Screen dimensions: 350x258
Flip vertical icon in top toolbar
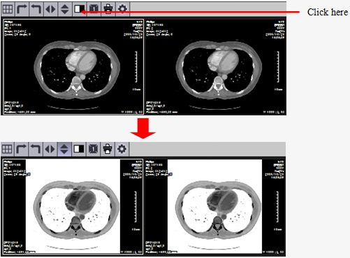[x=65, y=9]
